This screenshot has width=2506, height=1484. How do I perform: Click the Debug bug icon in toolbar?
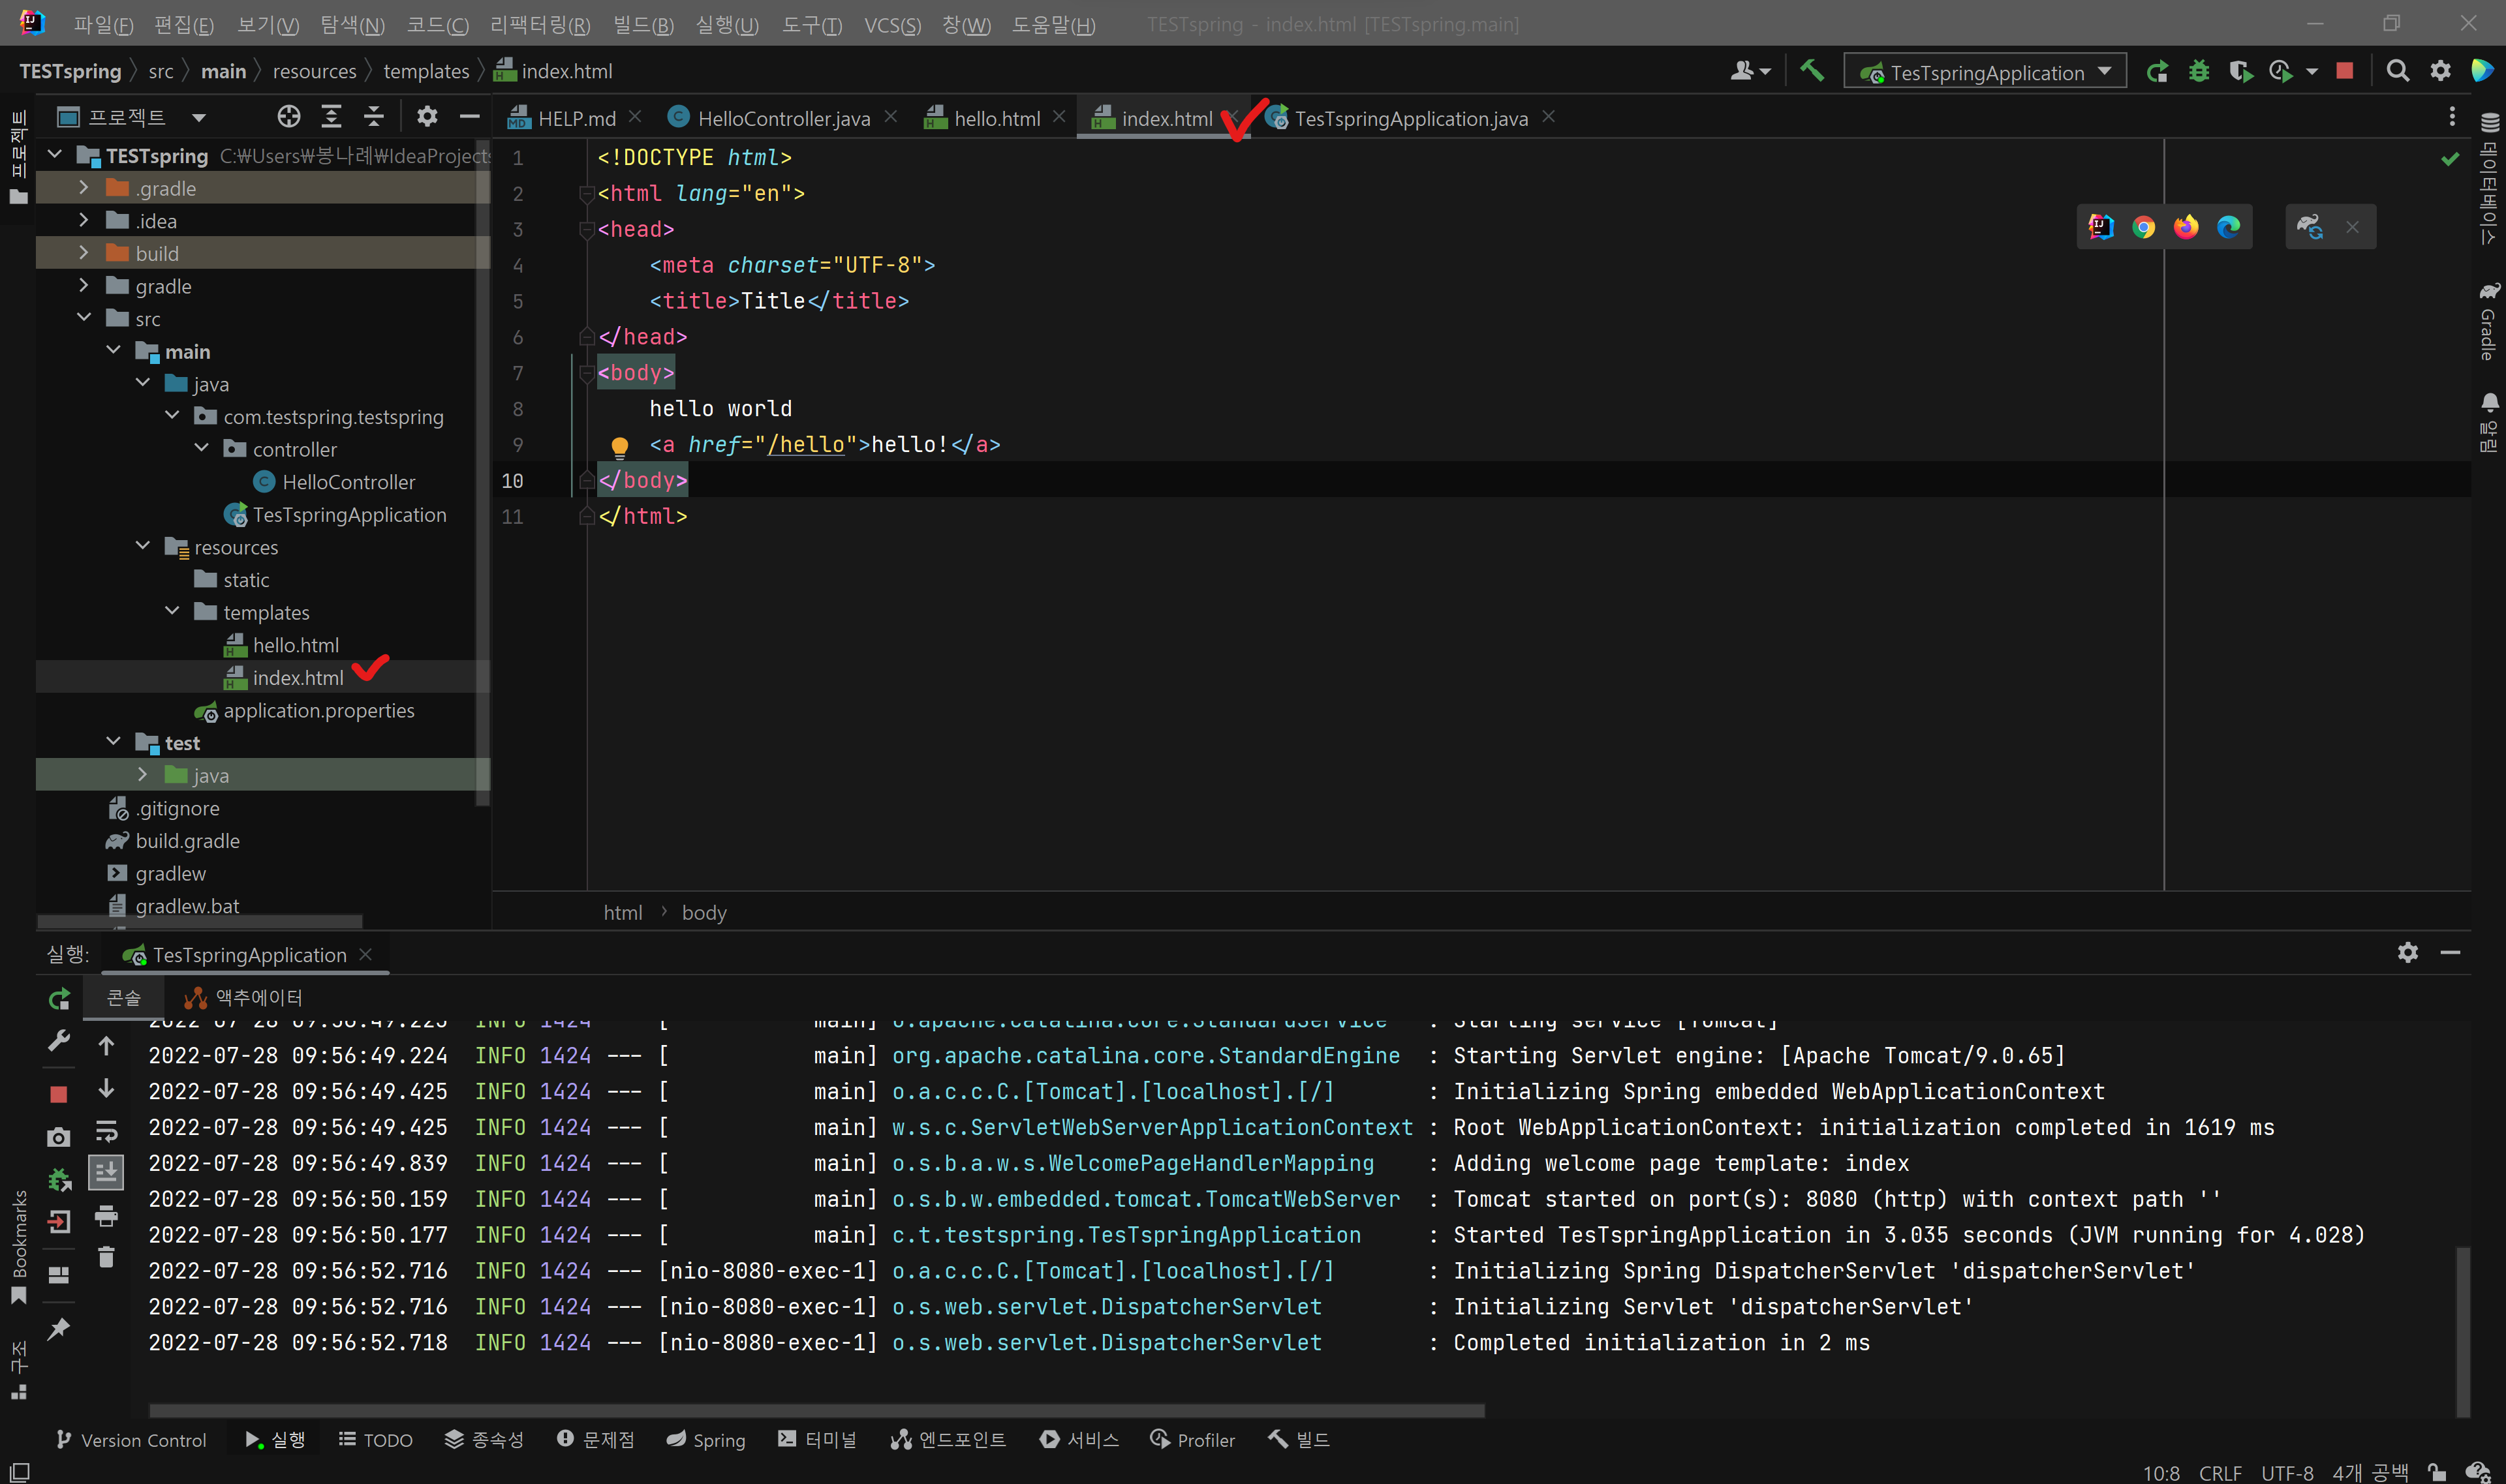point(2199,71)
